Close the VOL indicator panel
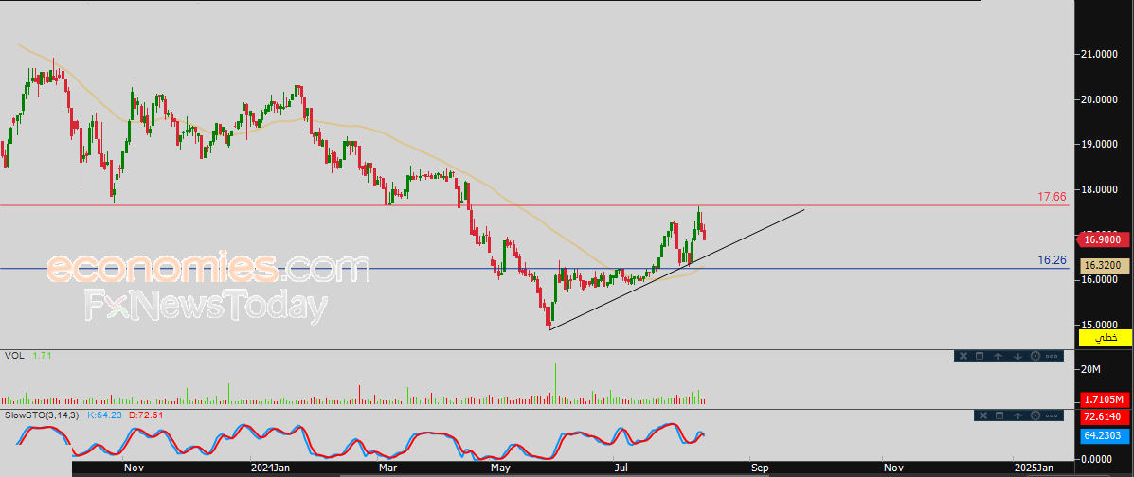The height and width of the screenshot is (477, 1134). [x=962, y=356]
